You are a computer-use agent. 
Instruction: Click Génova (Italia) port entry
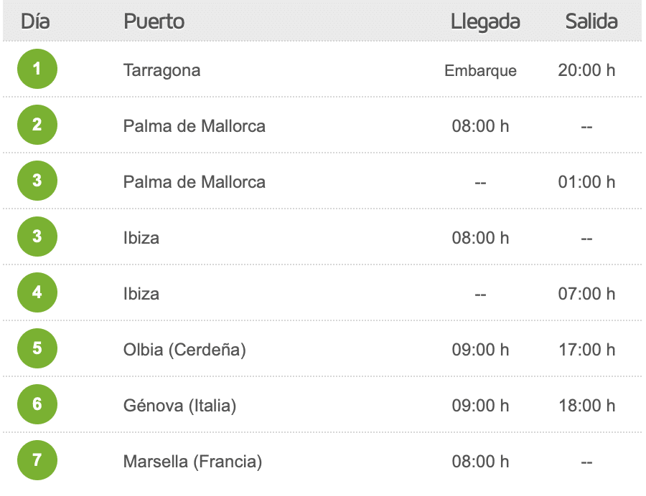[179, 406]
